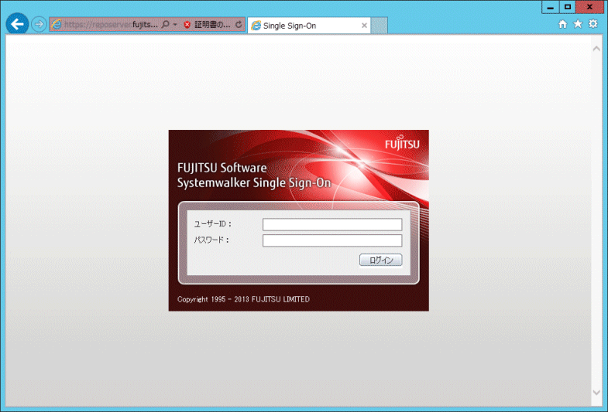Click the Copyright 1995 - 2013 FUJITSU LIMITED text

(x=243, y=299)
